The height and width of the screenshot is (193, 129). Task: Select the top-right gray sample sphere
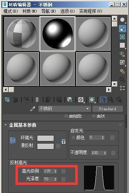pos(93,34)
